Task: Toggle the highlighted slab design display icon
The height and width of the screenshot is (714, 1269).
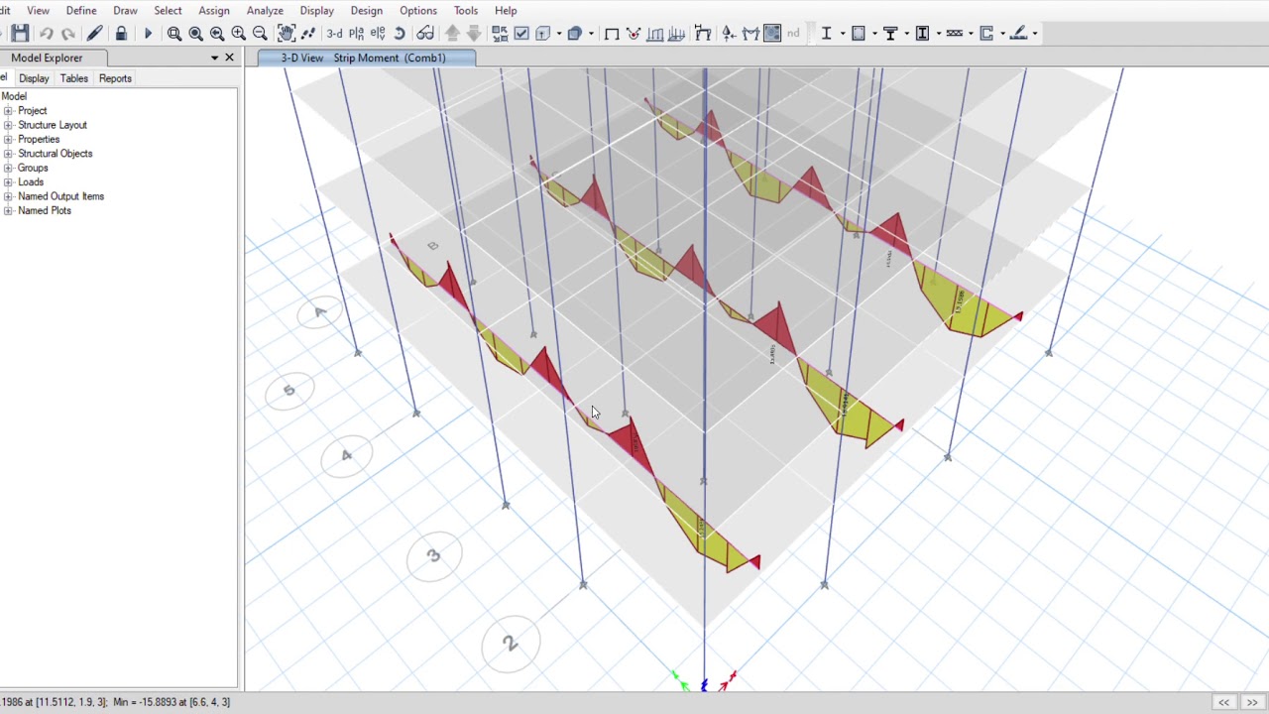Action: click(772, 33)
